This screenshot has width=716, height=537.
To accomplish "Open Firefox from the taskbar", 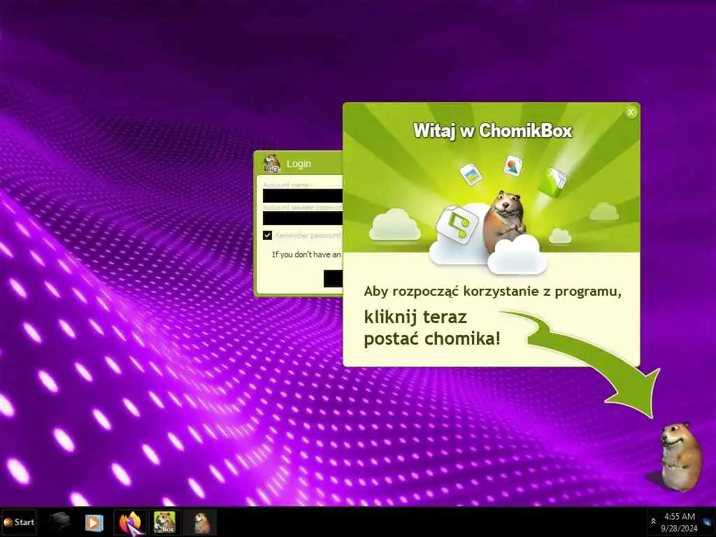I will click(x=131, y=522).
